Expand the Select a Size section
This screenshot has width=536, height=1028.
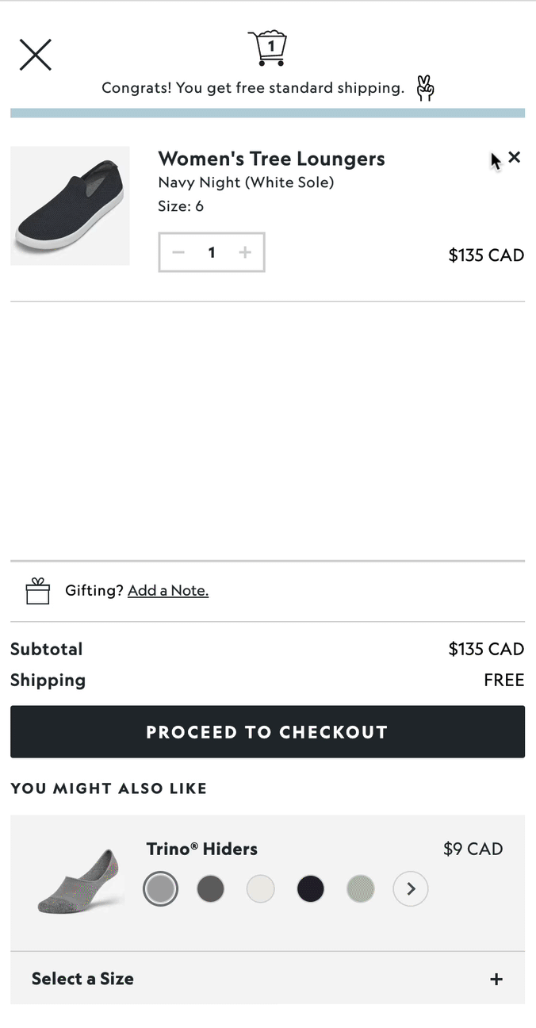click(x=82, y=979)
